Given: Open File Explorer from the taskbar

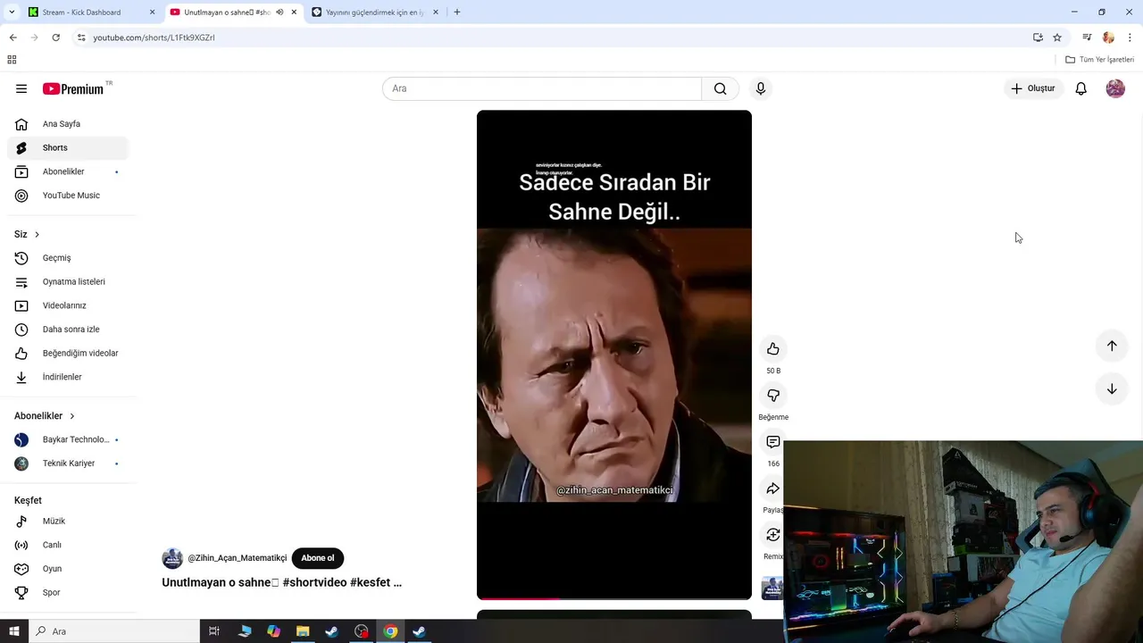Looking at the screenshot, I should click(303, 631).
